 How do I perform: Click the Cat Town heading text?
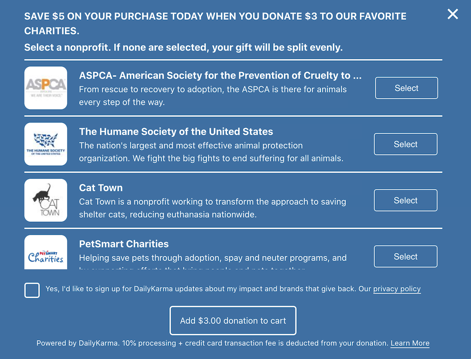[x=101, y=188]
